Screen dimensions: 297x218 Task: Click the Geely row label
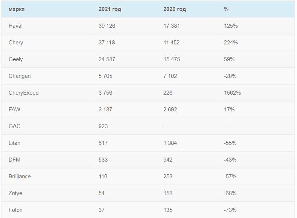[16, 59]
